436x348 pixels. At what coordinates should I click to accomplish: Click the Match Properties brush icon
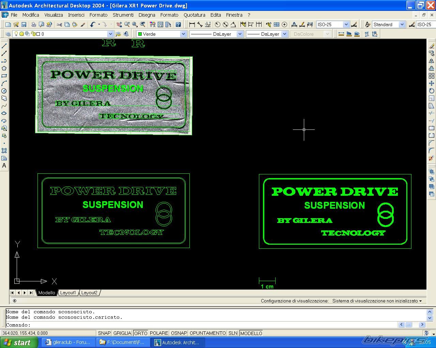[83, 24]
